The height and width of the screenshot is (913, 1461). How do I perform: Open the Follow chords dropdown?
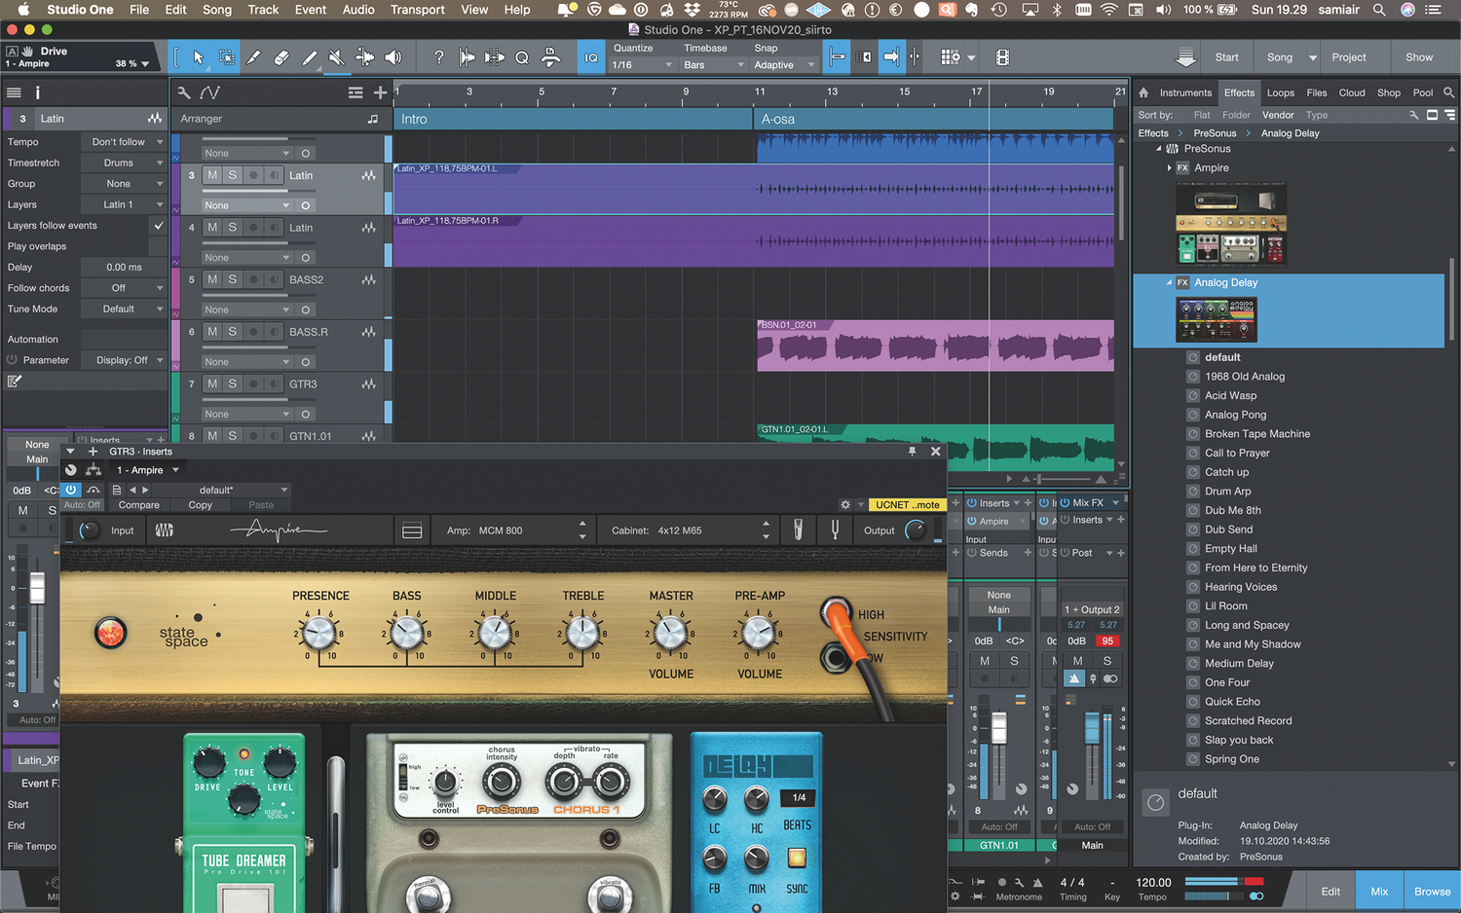[125, 288]
